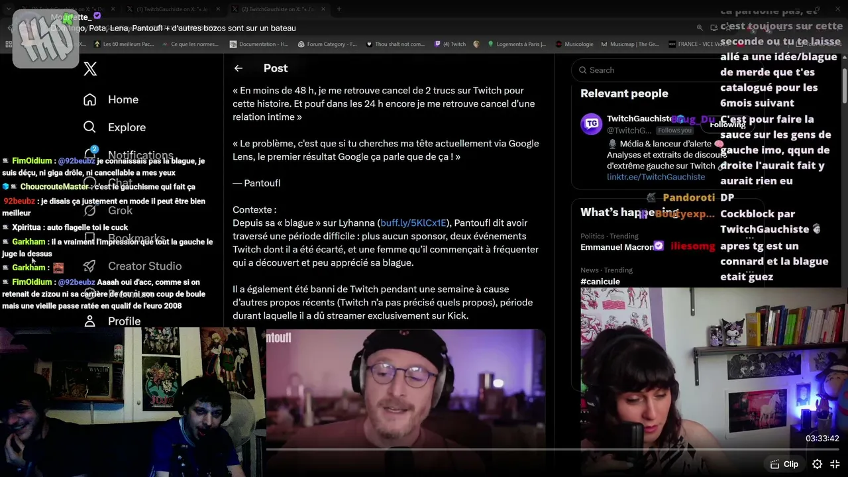Click the TwitchGauchiste name in Relevant people
This screenshot has width=848, height=477.
coord(639,119)
